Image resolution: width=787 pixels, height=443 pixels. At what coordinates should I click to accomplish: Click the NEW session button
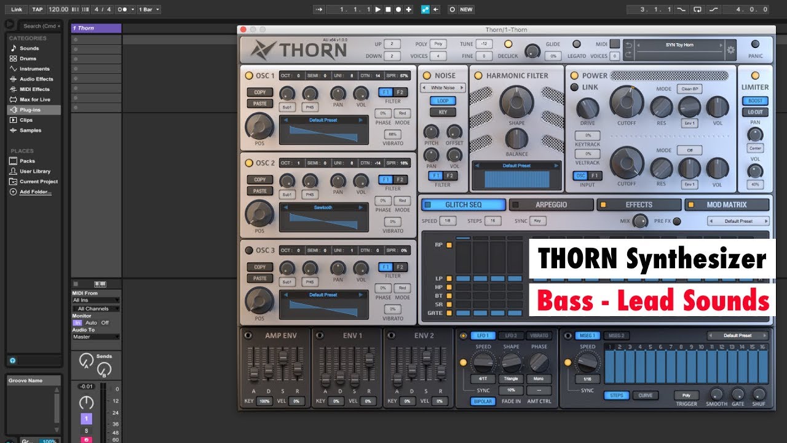tap(467, 9)
